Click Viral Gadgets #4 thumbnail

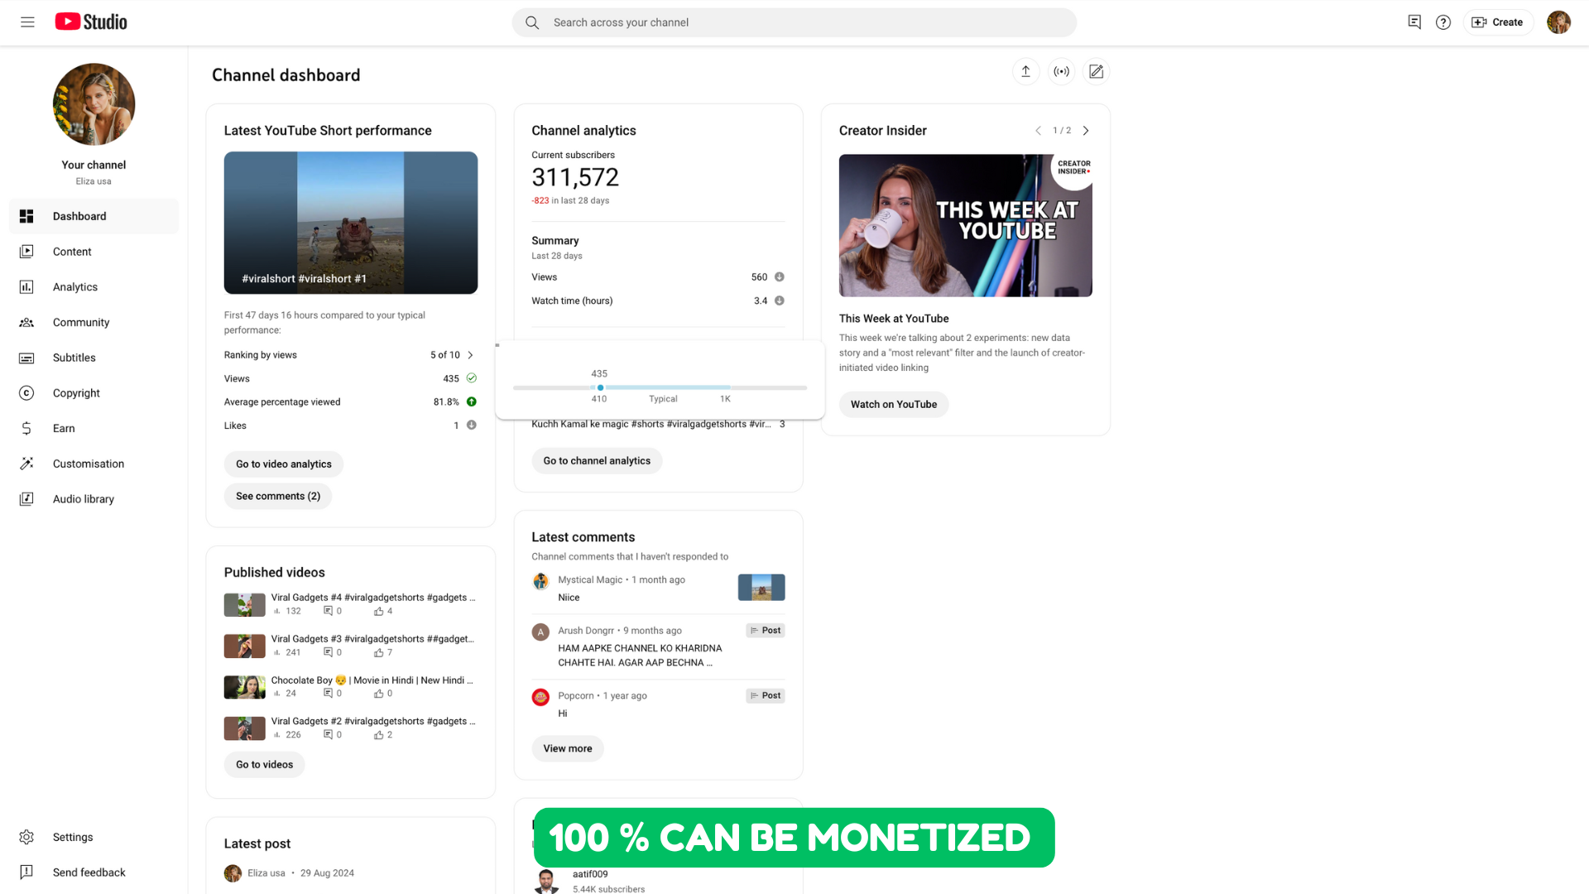245,605
